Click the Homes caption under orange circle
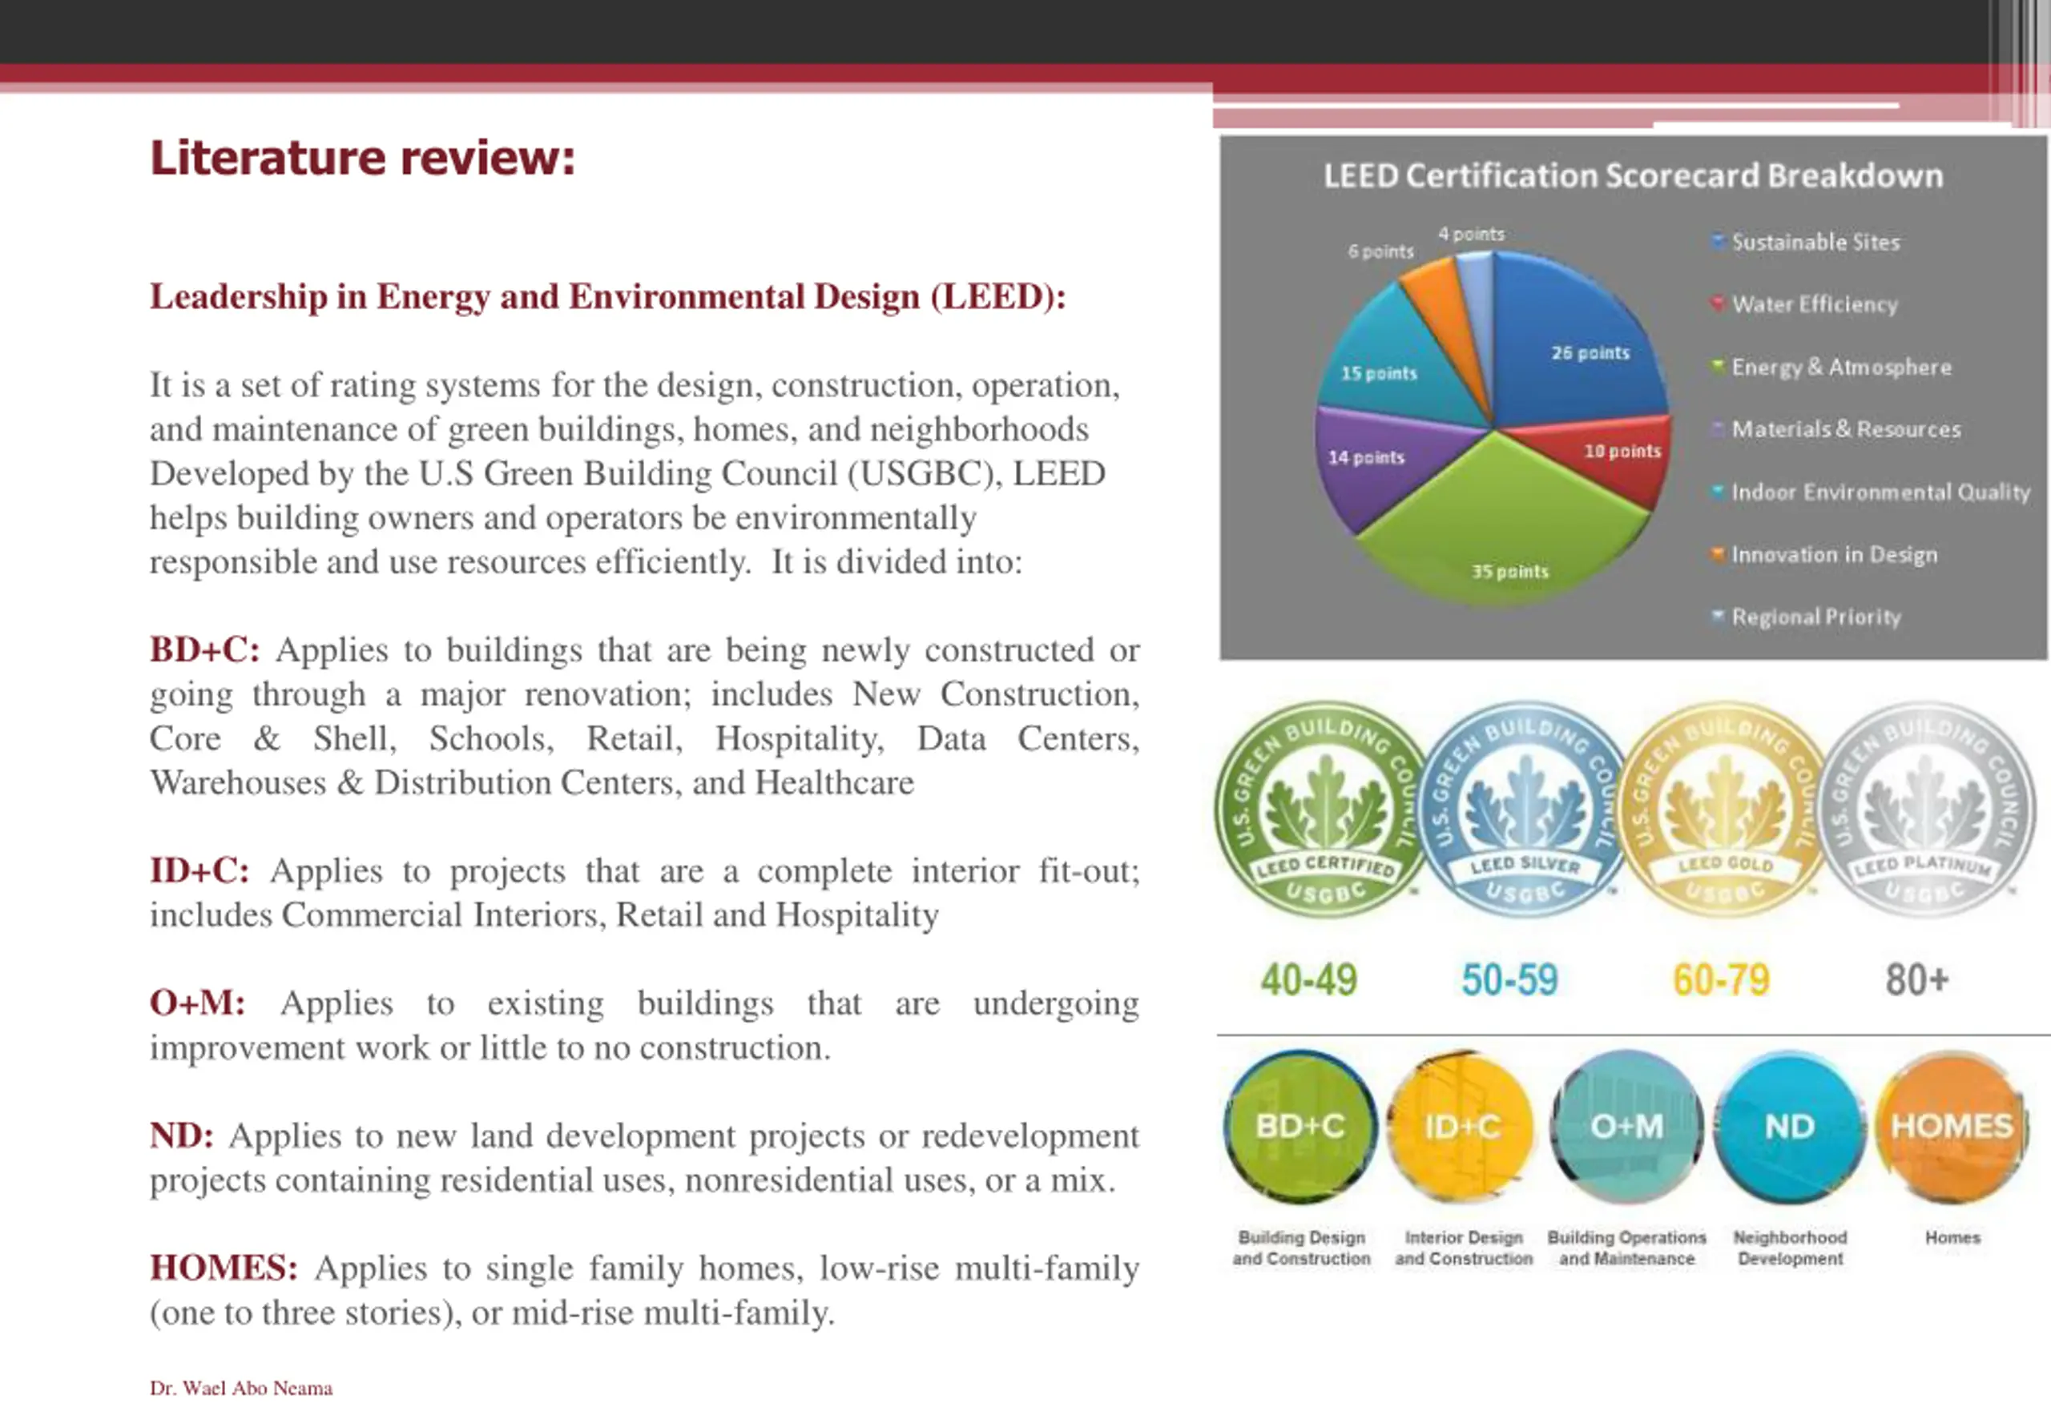 1952,1238
